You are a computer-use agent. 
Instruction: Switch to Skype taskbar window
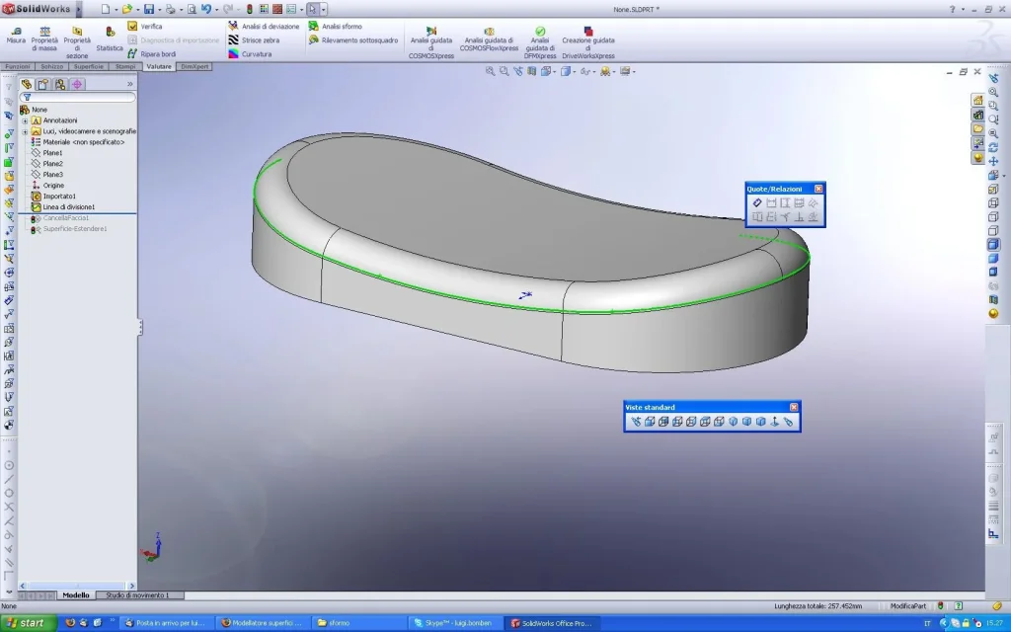pyautogui.click(x=454, y=623)
